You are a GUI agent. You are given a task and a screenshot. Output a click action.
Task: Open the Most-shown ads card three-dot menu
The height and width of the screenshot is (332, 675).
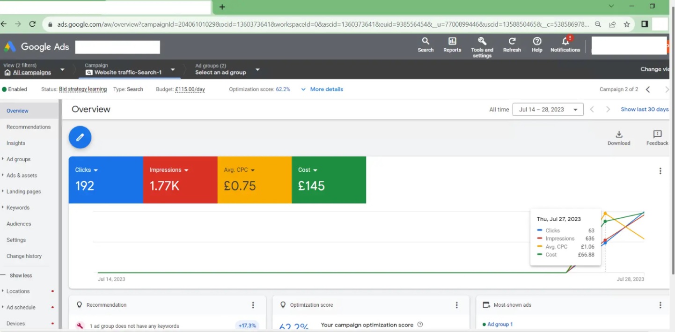coord(660,305)
